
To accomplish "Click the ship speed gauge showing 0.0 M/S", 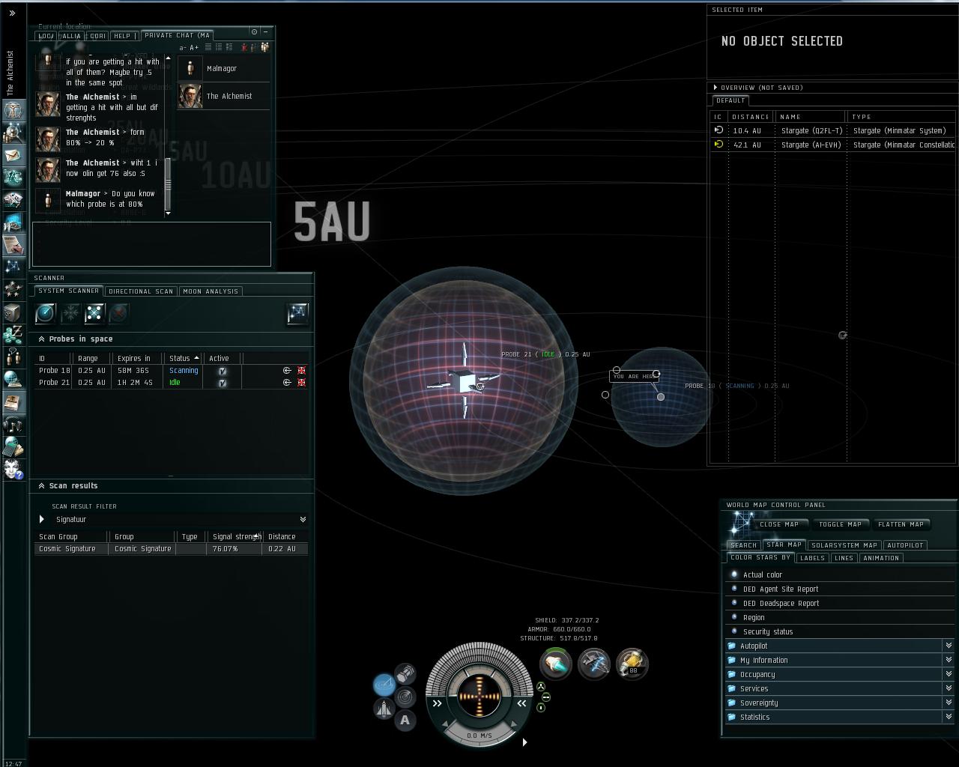I will coord(479,736).
